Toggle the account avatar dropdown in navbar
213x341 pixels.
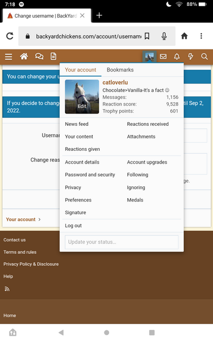click(150, 57)
